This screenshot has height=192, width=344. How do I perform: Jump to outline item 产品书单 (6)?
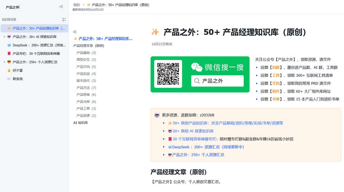[86, 102]
